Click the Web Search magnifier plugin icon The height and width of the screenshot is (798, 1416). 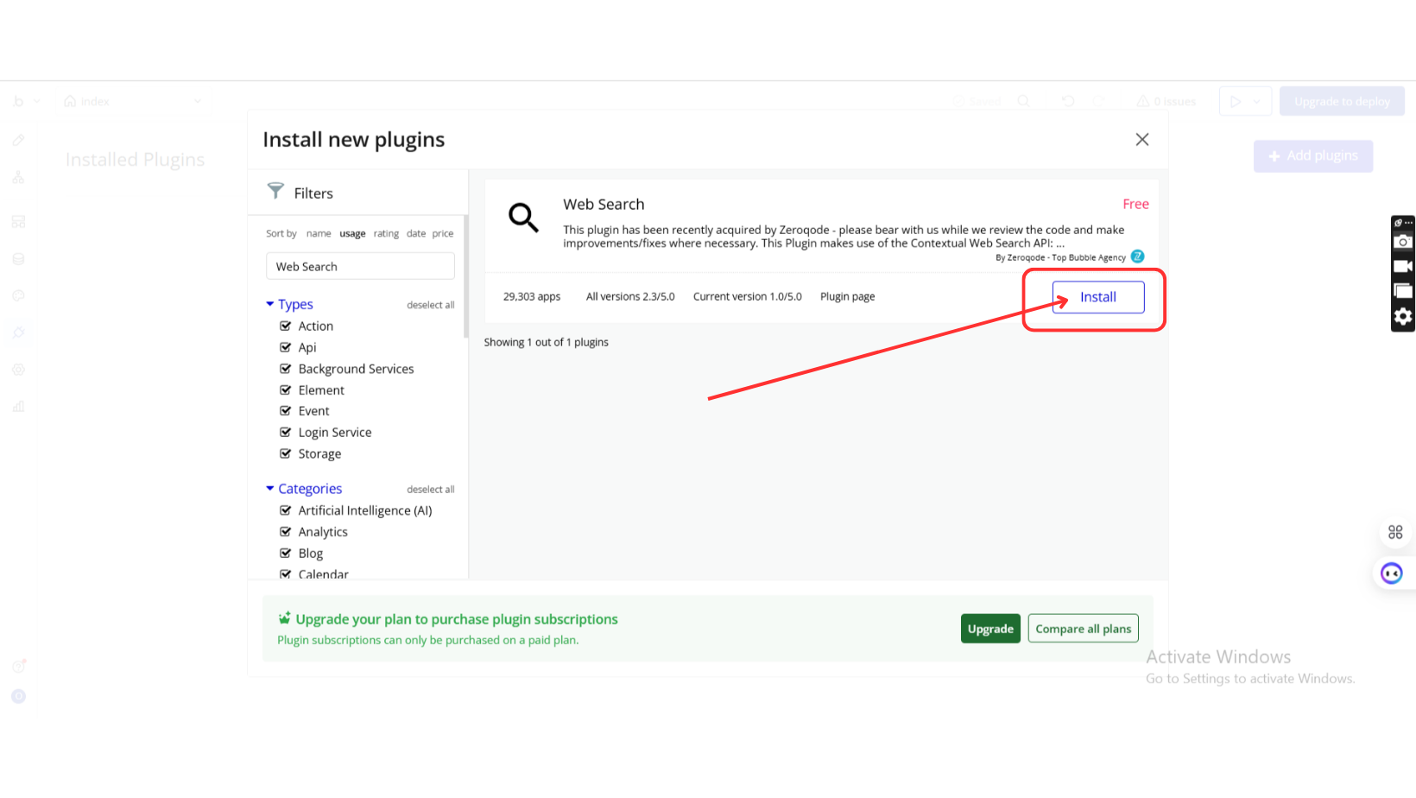coord(523,218)
